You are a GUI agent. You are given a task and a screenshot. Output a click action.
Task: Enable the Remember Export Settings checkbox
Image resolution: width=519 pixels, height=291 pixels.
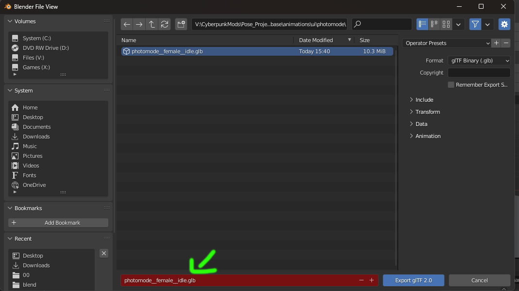click(x=451, y=84)
